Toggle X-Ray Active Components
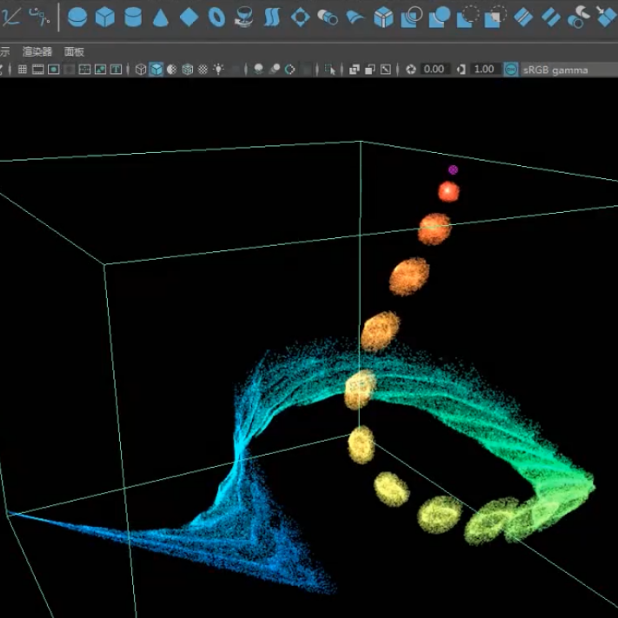Viewport: 618px width, 618px height. [x=369, y=70]
